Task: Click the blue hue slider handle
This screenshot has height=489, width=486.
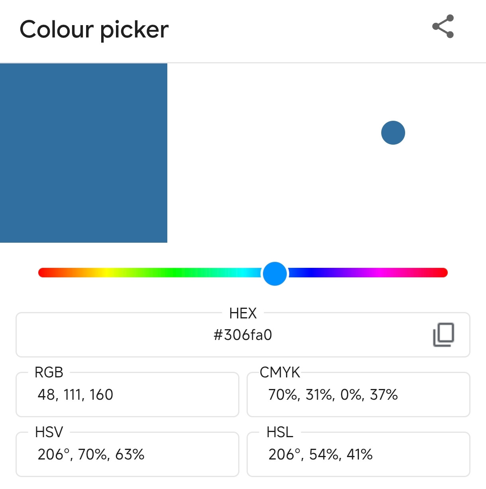Action: 275,273
